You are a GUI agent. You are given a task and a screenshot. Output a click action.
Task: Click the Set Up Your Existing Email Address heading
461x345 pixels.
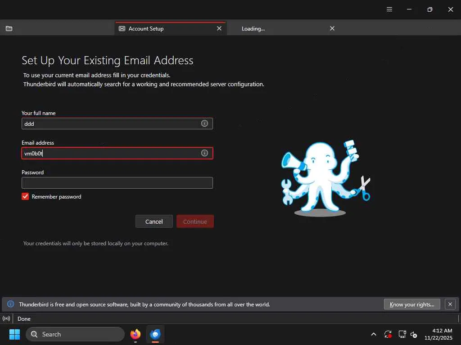(107, 61)
